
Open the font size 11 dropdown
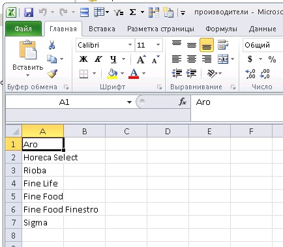pos(158,45)
